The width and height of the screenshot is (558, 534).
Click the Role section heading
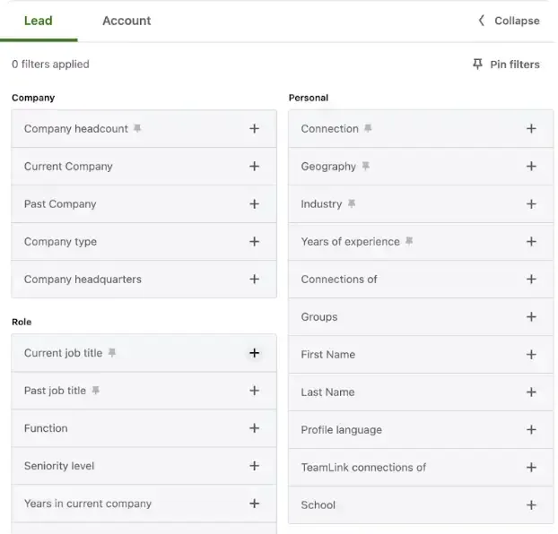click(22, 323)
